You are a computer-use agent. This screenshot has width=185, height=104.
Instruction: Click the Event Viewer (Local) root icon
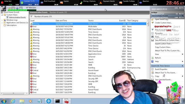click(2, 12)
